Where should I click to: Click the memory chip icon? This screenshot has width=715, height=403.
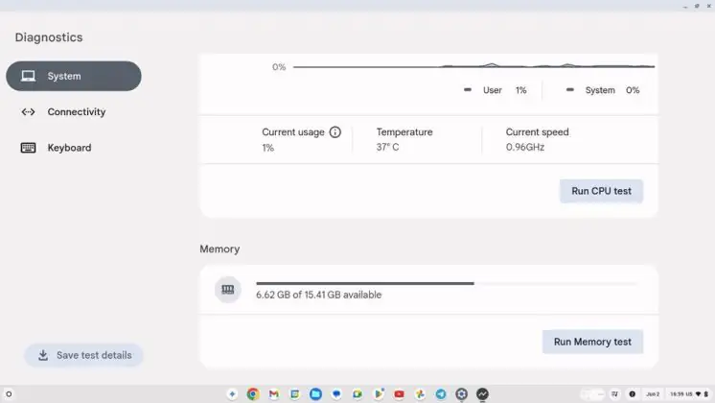point(228,290)
